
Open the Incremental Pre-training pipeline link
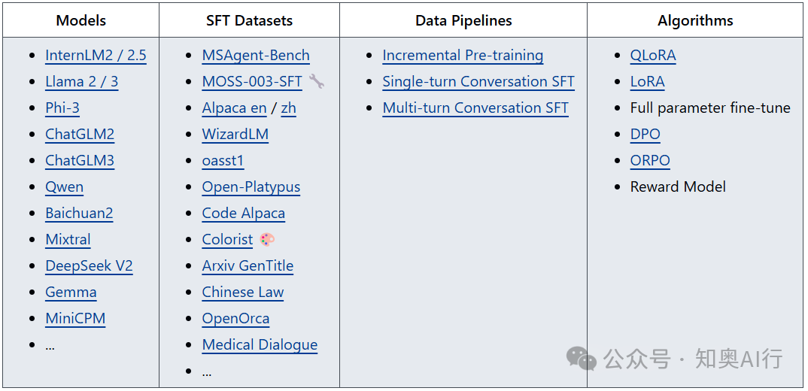(463, 56)
